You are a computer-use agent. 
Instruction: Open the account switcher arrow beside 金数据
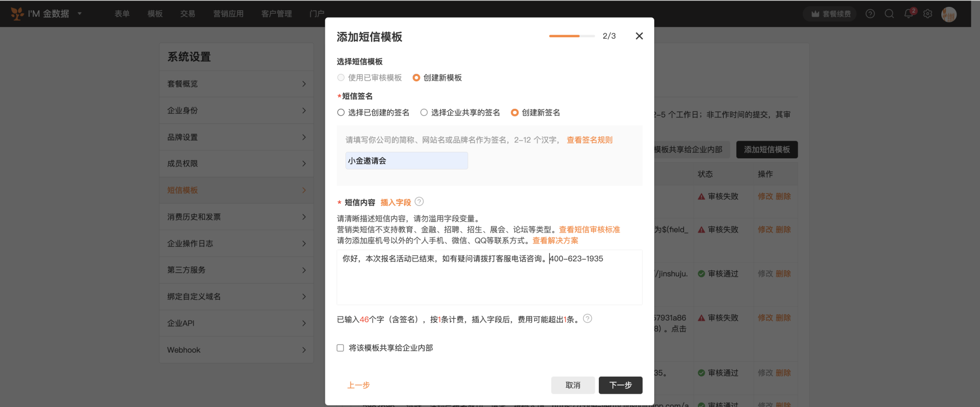[x=79, y=14]
